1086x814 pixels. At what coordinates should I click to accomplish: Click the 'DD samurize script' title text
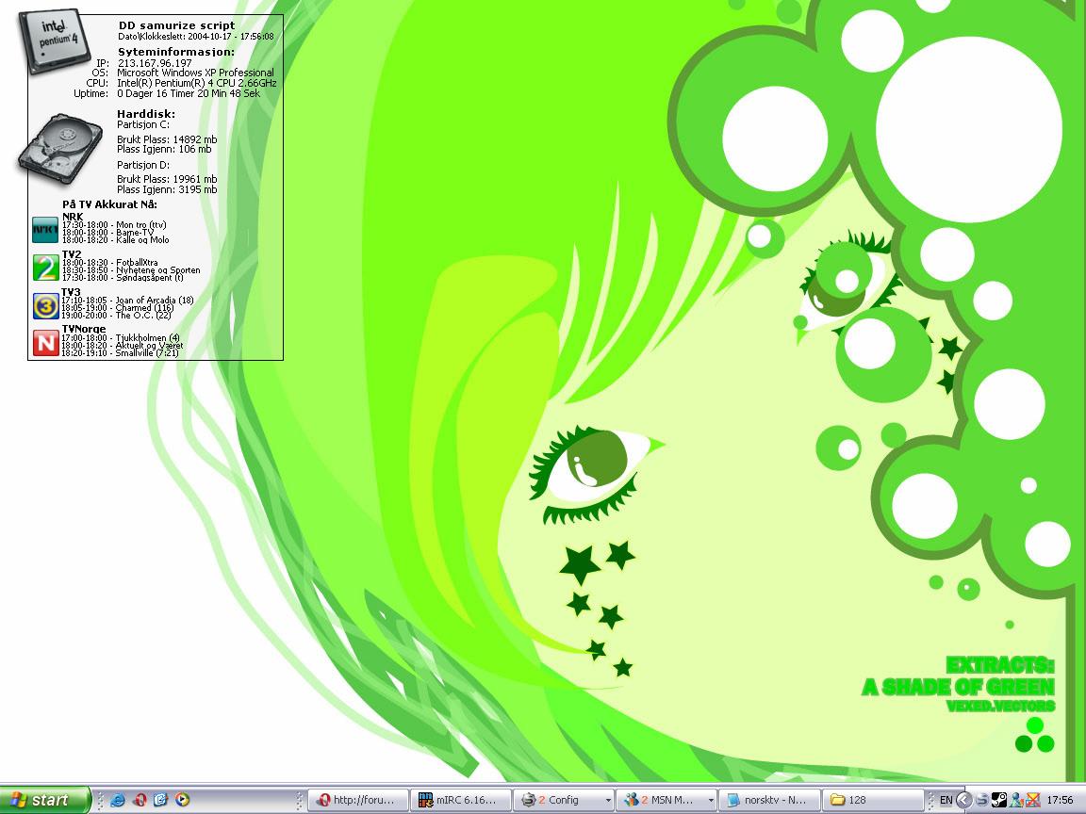click(x=176, y=25)
